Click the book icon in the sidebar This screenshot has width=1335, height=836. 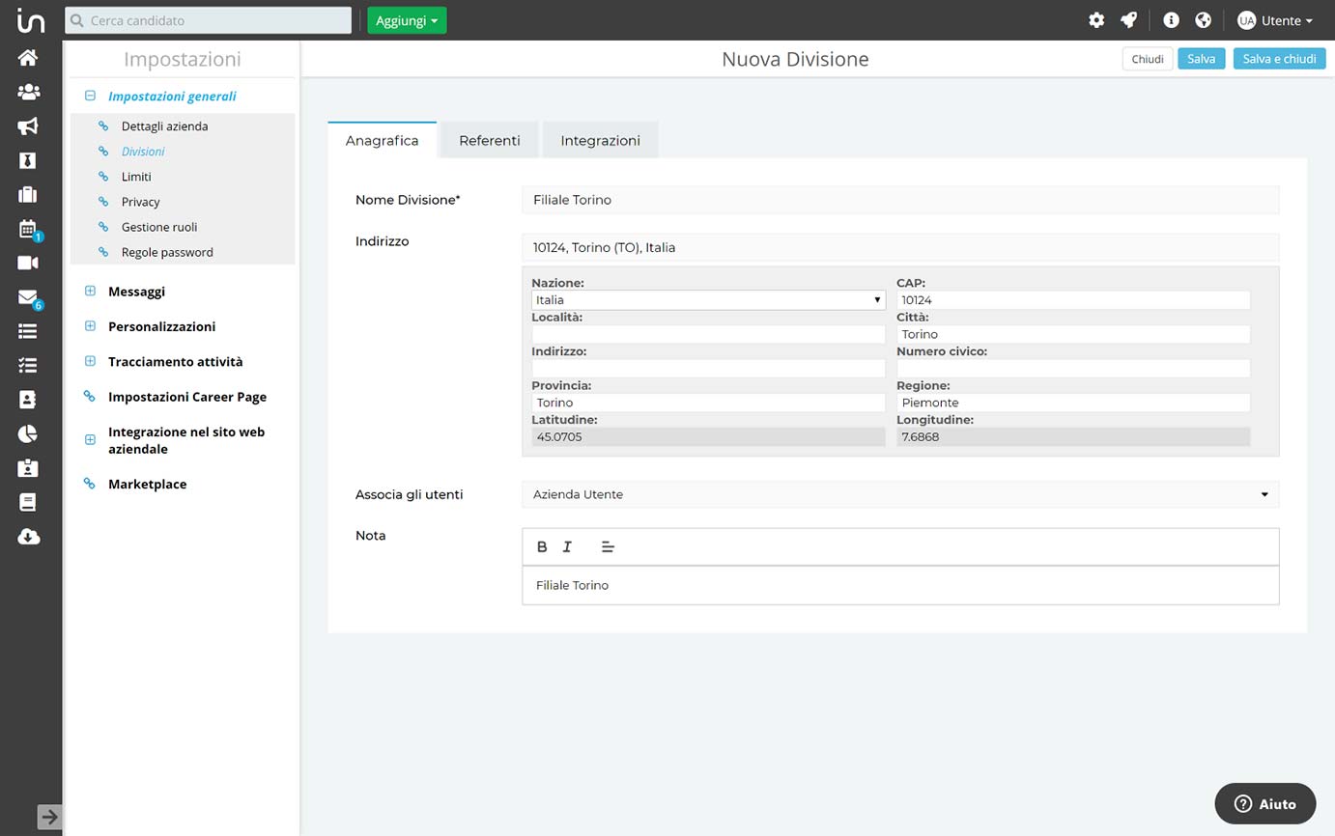coord(28,502)
